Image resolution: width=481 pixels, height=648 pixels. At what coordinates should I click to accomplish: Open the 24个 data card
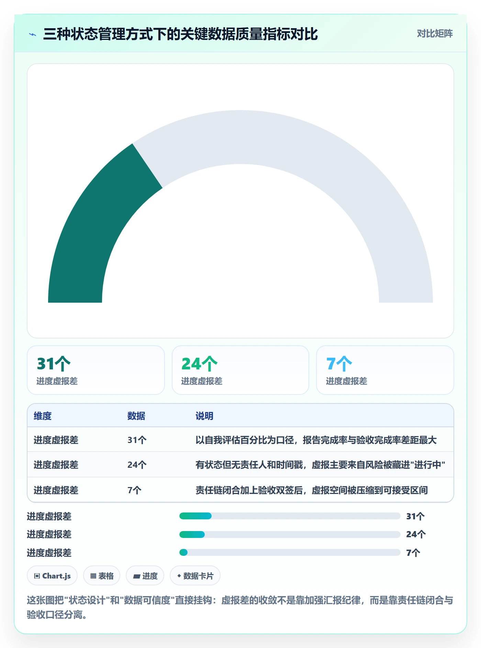click(x=240, y=370)
